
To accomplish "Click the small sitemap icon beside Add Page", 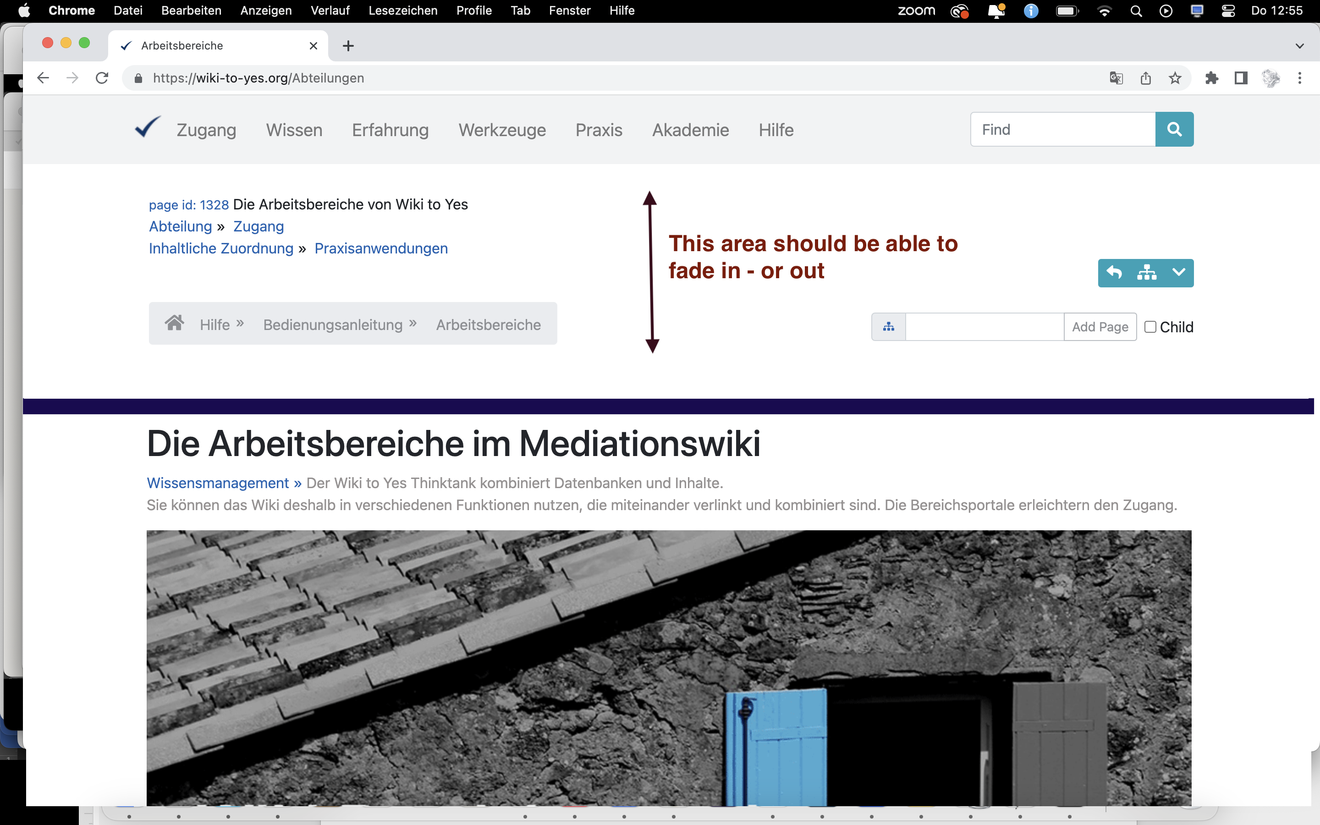I will pos(889,327).
